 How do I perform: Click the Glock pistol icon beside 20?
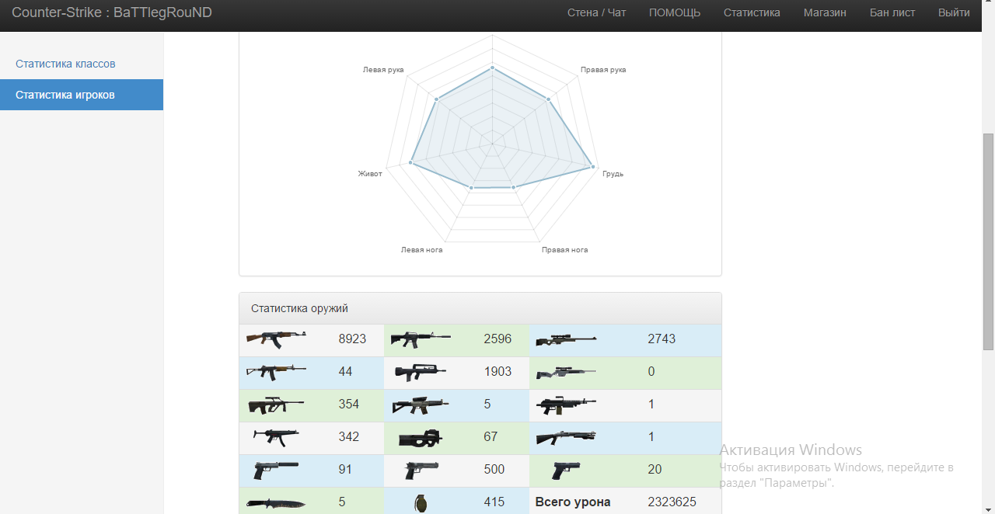click(x=566, y=470)
